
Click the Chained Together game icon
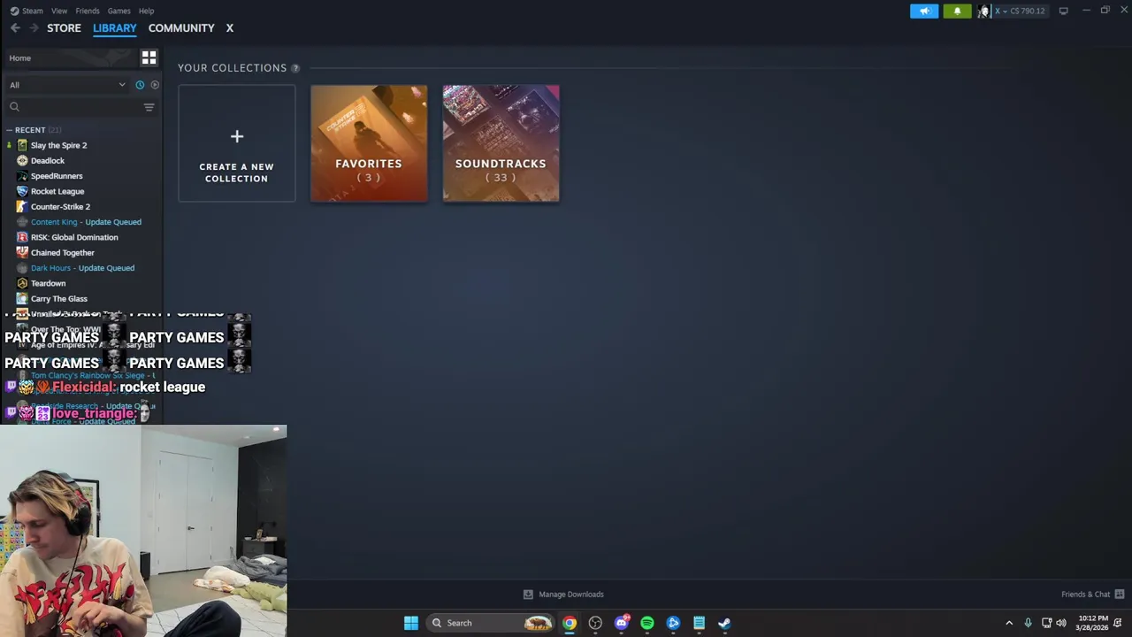pyautogui.click(x=22, y=252)
